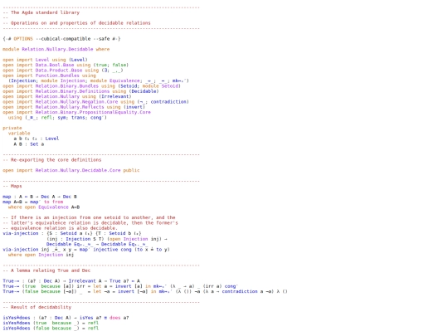Open the Relation.Binary.PropositionalEquality.Core module link
The image size is (448, 336).
93,112
